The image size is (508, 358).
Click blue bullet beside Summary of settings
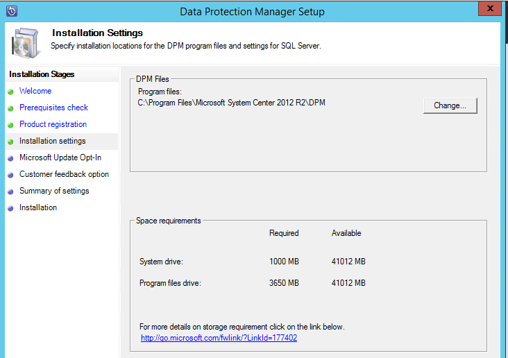pyautogui.click(x=10, y=191)
